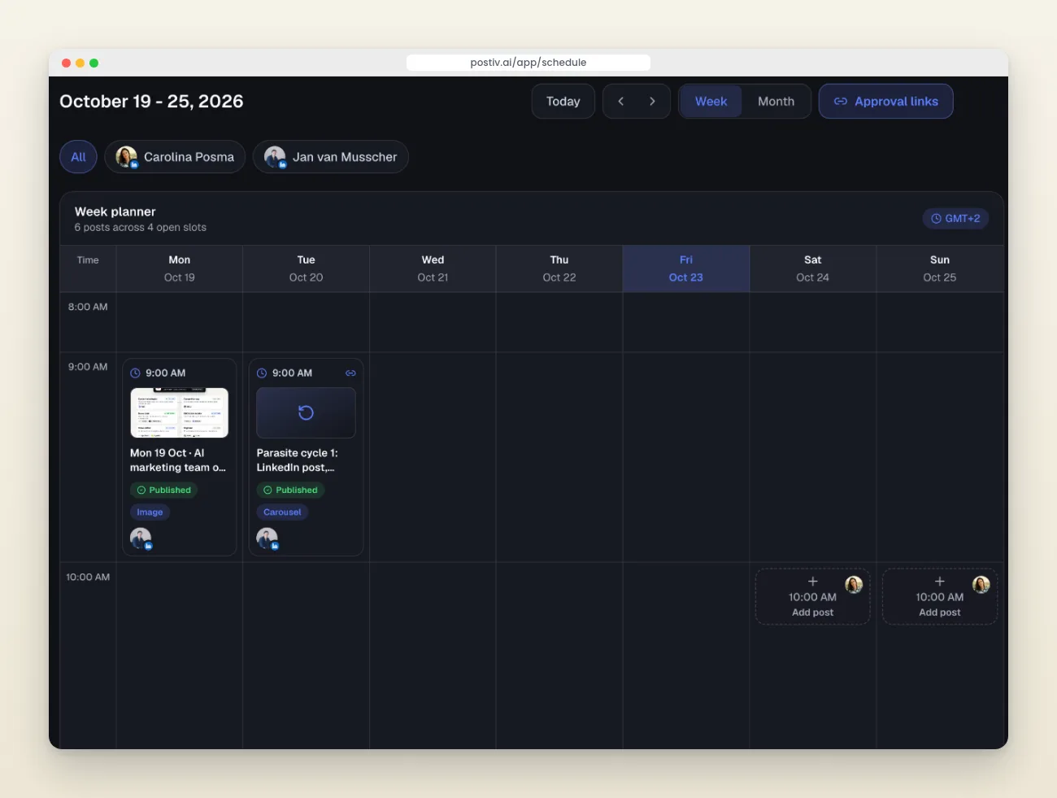Select the Wed Oct 21 column header
Screen dimensions: 1057x798
click(433, 268)
